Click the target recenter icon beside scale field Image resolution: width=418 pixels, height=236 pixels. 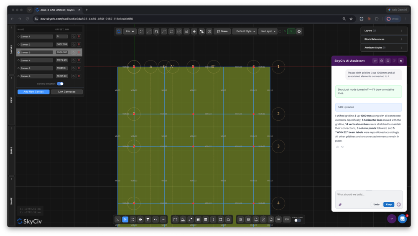pyautogui.click(x=299, y=31)
